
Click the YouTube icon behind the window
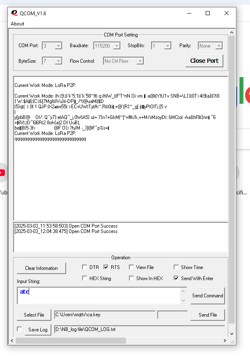(x=2, y=173)
